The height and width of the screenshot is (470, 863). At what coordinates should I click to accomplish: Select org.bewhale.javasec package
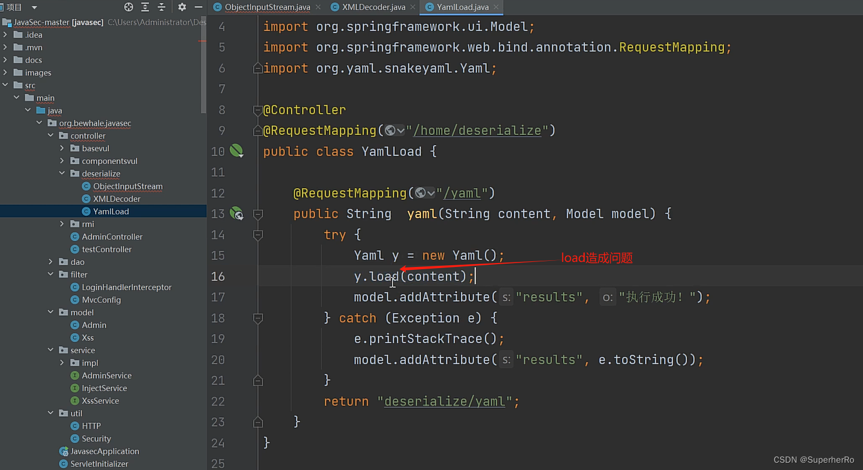click(x=95, y=123)
